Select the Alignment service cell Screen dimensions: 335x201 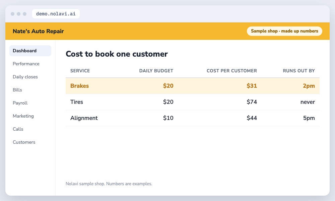tap(84, 118)
